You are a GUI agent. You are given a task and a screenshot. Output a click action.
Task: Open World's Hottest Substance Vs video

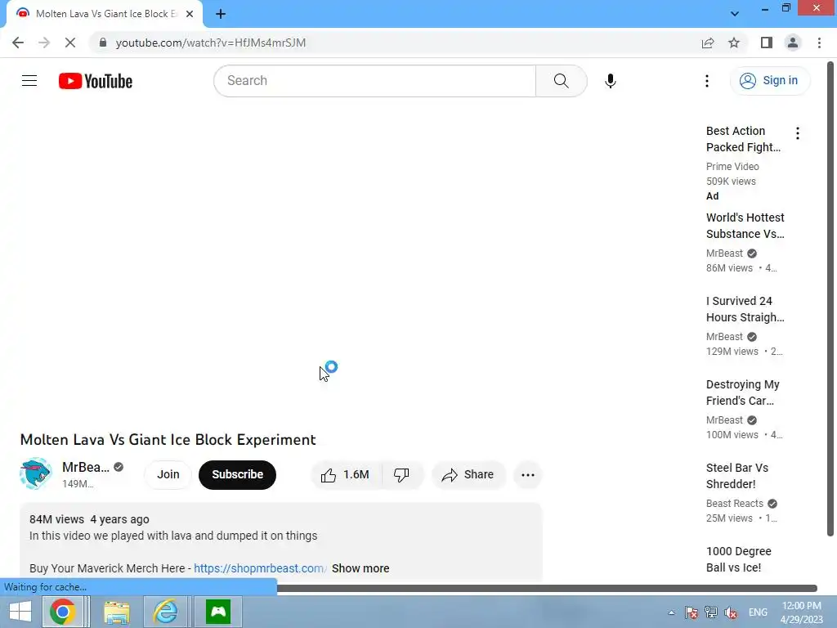tap(745, 226)
